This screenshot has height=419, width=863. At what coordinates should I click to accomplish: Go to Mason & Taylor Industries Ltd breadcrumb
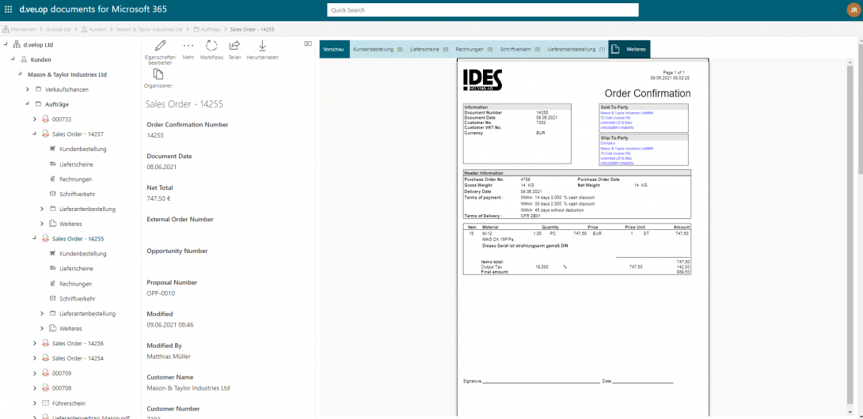click(149, 29)
